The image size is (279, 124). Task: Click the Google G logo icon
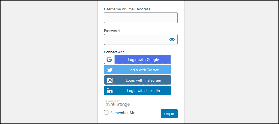pos(109,60)
